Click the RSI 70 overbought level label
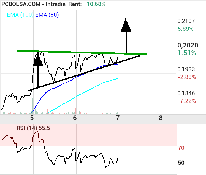206x175 pixels. point(181,148)
